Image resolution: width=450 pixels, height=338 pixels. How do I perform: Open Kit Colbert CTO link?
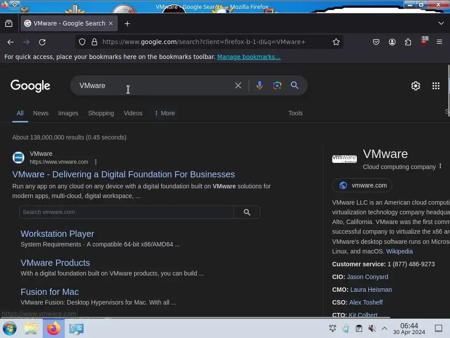(363, 315)
